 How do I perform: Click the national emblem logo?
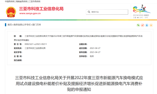coord(11,12)
